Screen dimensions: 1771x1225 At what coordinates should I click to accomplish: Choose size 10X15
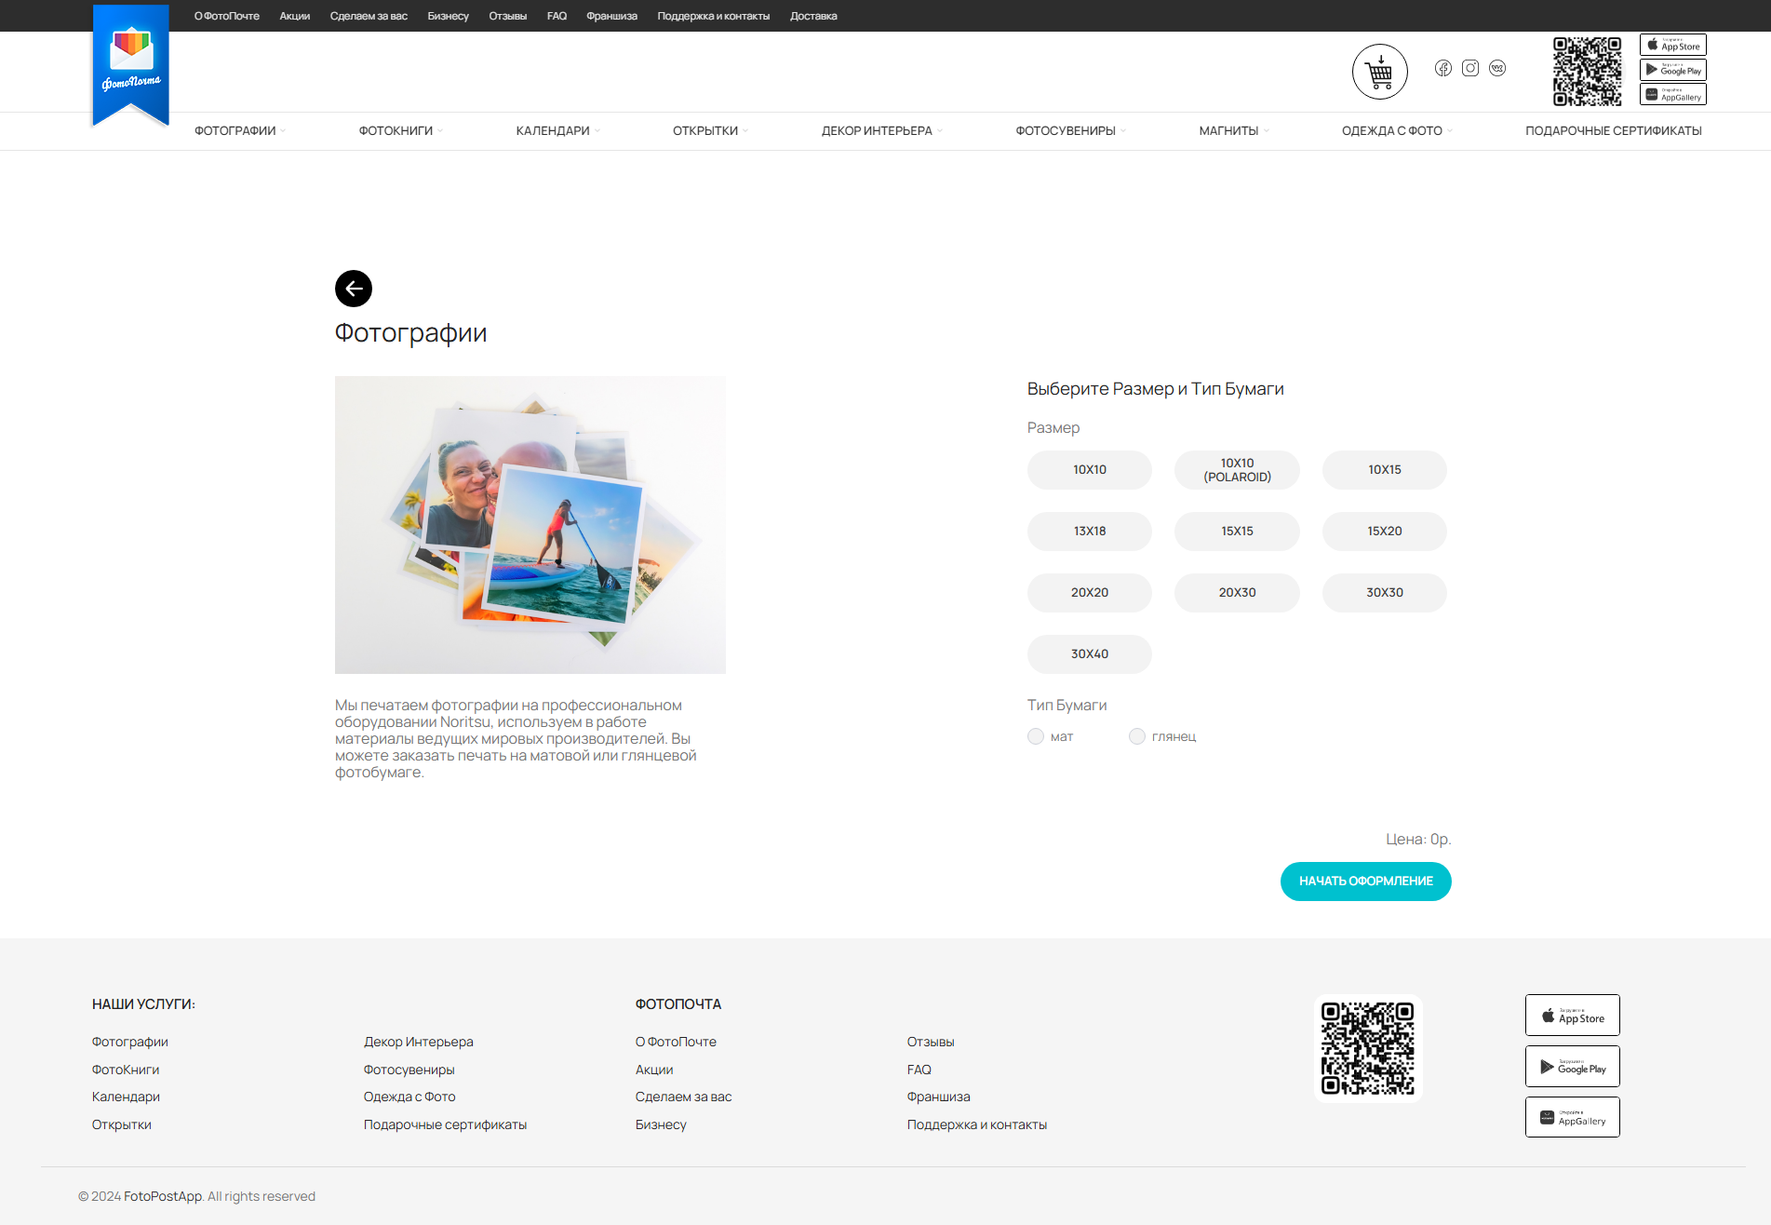tap(1385, 470)
